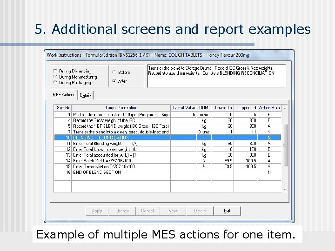The image size is (335, 251).
Task: Click the 'Drums' UOM cell in row 7
Action: pyautogui.click(x=204, y=132)
